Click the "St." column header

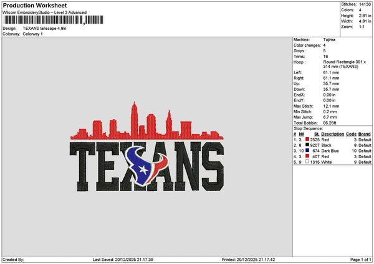coord(317,134)
